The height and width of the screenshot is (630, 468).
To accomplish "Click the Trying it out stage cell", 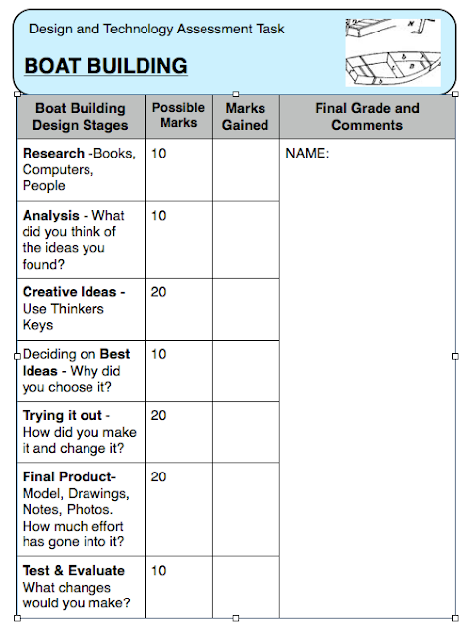I will click(x=81, y=432).
